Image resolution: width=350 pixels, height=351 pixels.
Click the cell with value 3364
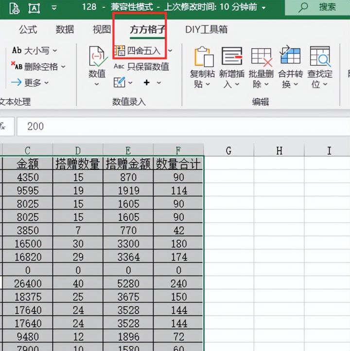(128, 257)
